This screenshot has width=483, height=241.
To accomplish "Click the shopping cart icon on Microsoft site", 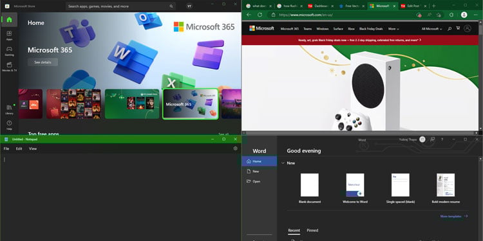I will [x=458, y=28].
